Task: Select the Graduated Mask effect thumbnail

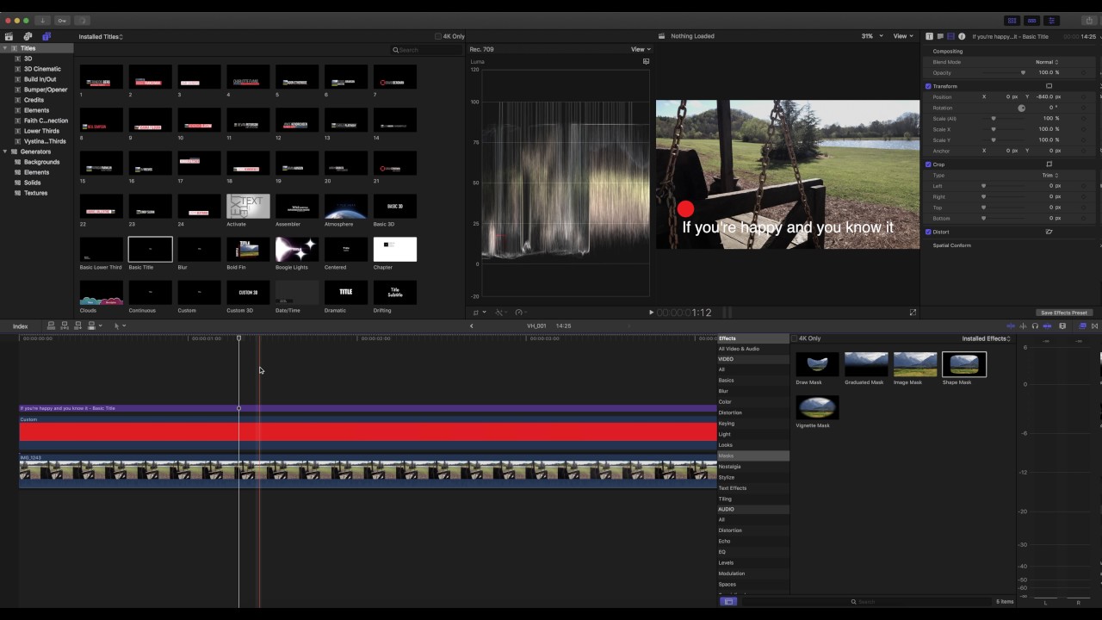Action: (x=866, y=364)
